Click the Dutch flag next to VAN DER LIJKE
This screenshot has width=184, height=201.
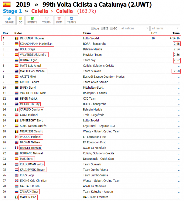pos(17,93)
